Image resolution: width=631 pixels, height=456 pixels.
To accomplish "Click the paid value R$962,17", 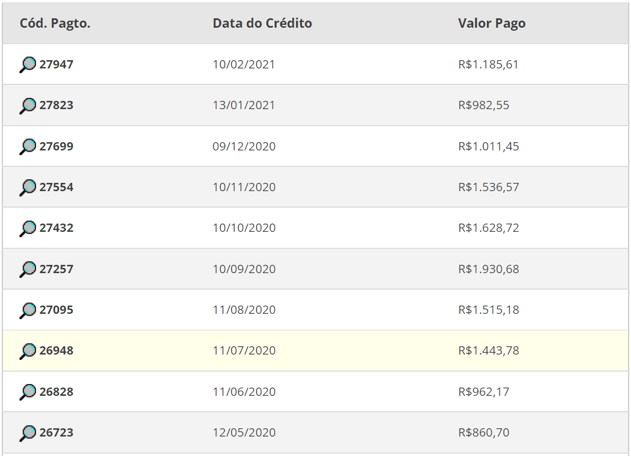I will click(x=483, y=392).
